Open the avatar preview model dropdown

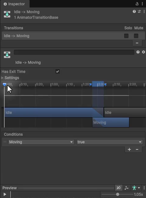click(136, 188)
